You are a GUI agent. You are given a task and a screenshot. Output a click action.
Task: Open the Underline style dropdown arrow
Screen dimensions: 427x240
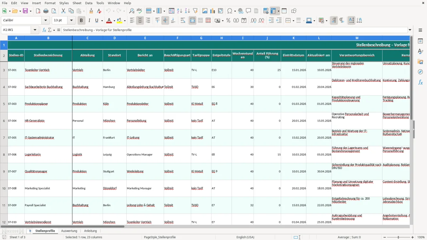click(x=102, y=21)
